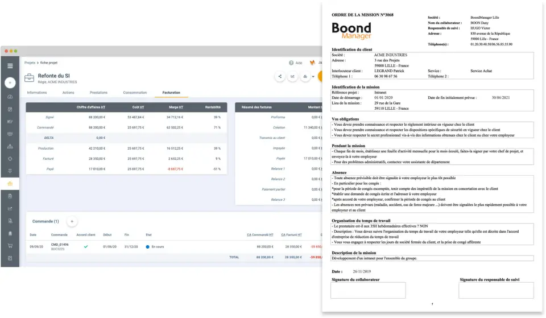The height and width of the screenshot is (318, 546).
Task: Open the hamburger menu in sidebar
Action: tap(10, 66)
